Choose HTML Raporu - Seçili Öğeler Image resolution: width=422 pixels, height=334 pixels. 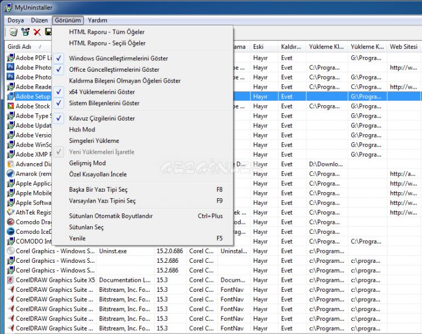(x=142, y=43)
